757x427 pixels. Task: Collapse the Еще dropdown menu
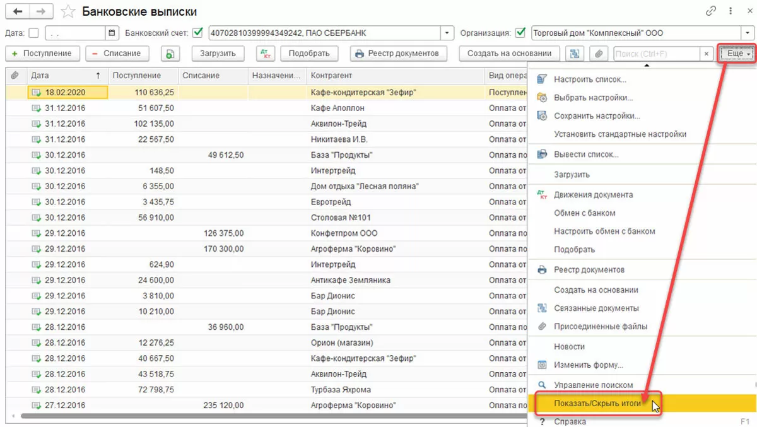pos(737,54)
